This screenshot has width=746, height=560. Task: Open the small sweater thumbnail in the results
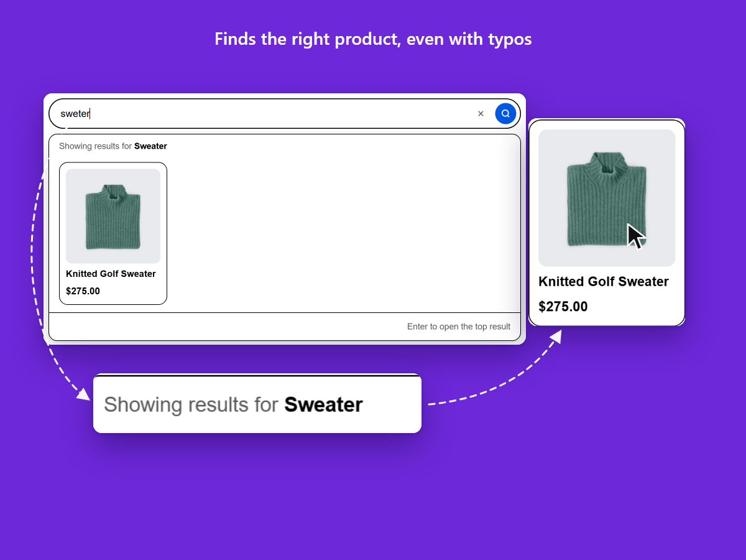pyautogui.click(x=113, y=216)
